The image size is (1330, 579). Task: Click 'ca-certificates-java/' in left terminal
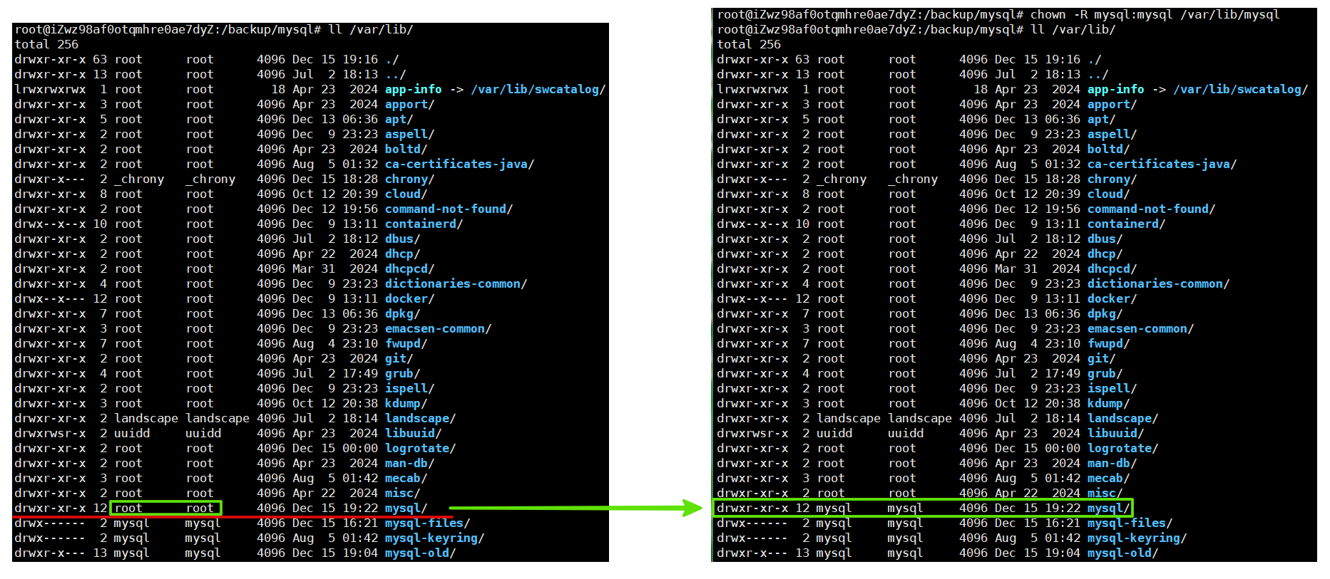point(460,165)
